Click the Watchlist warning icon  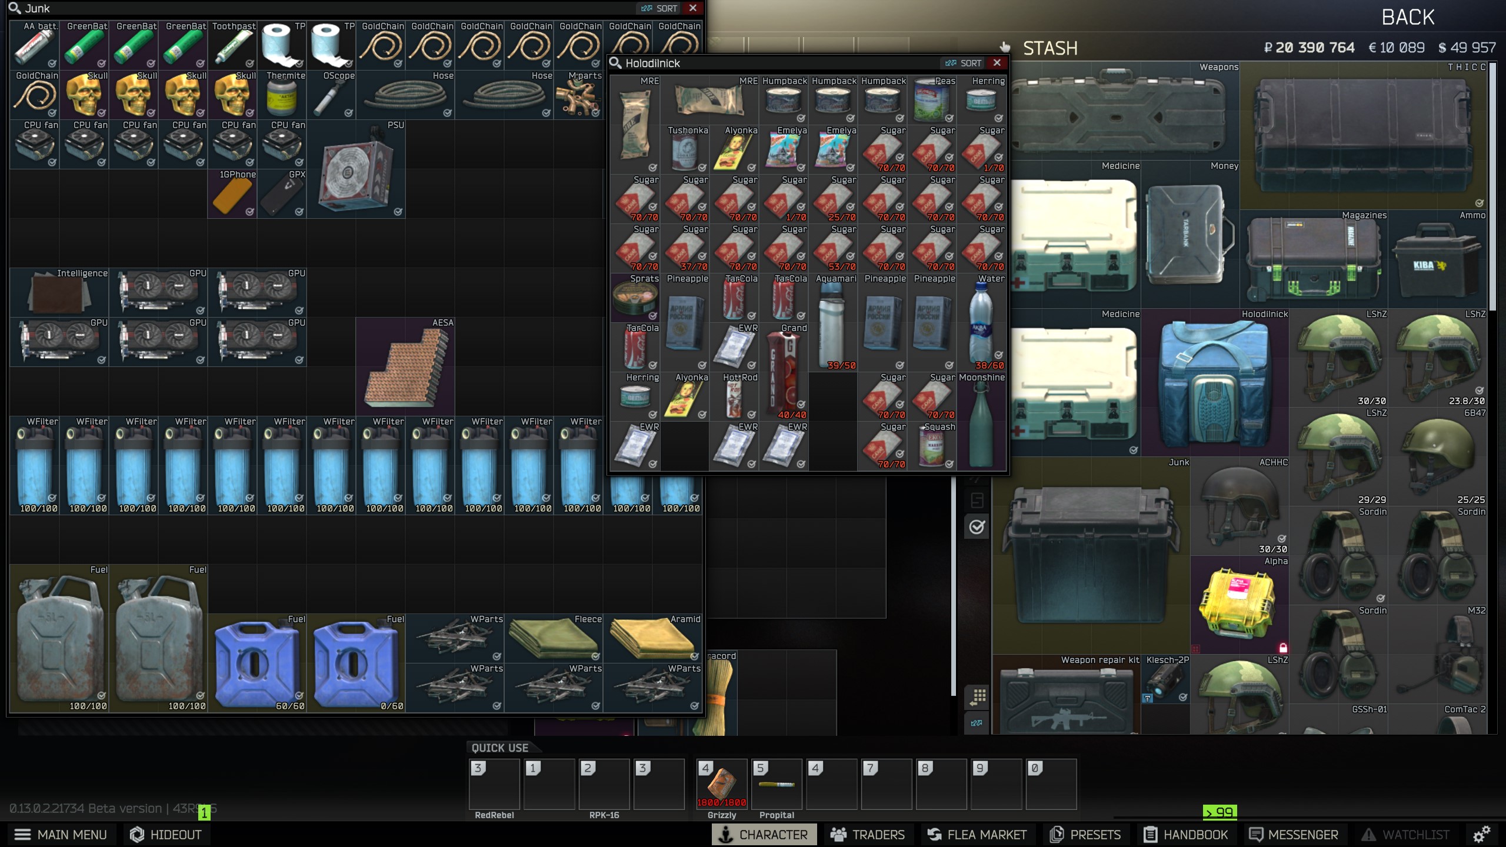pyautogui.click(x=1368, y=834)
